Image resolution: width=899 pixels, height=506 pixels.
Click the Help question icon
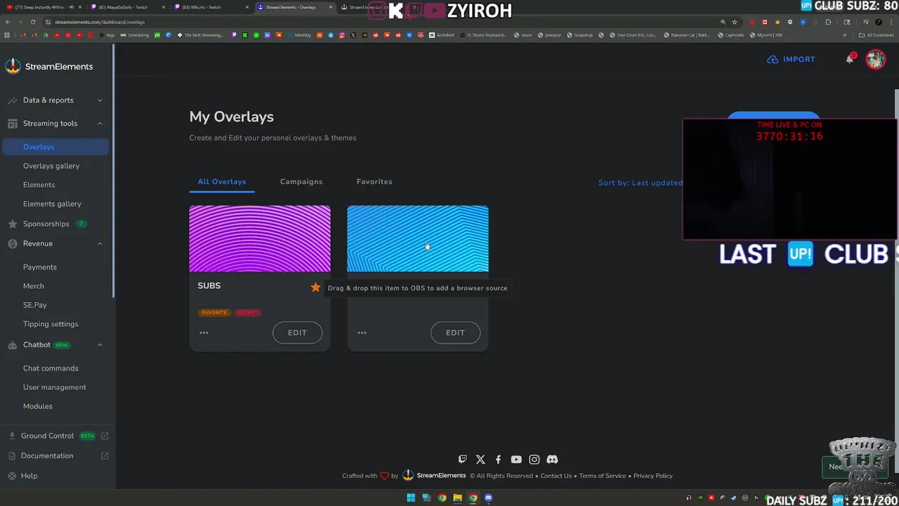point(12,476)
